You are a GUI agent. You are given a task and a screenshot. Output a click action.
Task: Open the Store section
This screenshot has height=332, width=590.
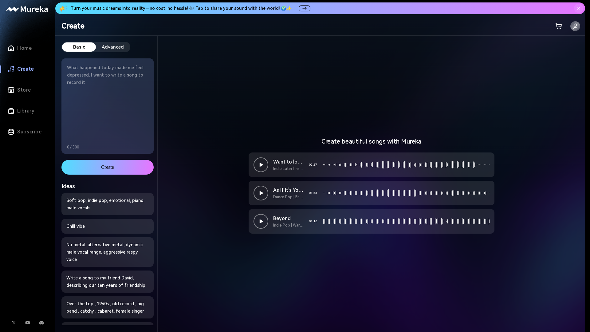(23, 89)
